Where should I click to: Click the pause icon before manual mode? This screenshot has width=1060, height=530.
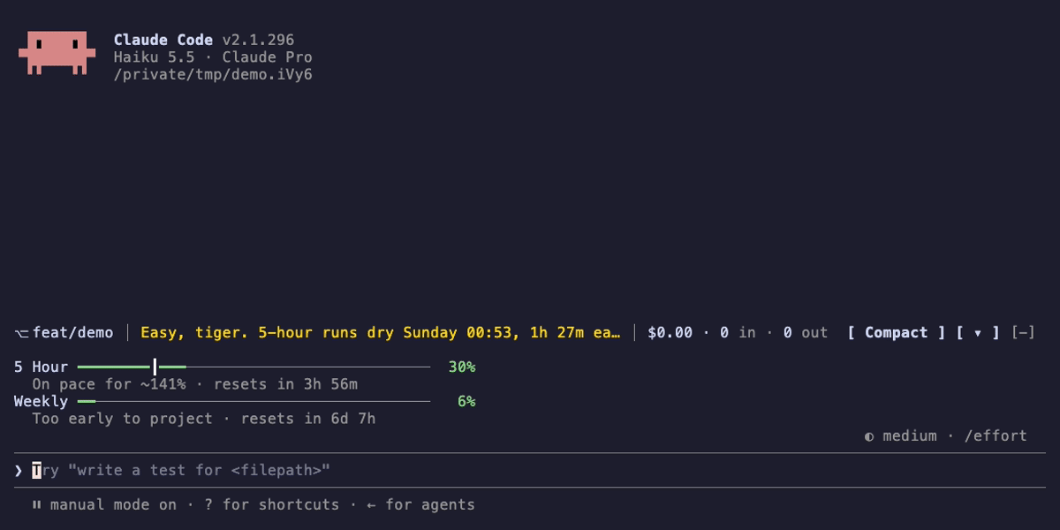pyautogui.click(x=37, y=505)
